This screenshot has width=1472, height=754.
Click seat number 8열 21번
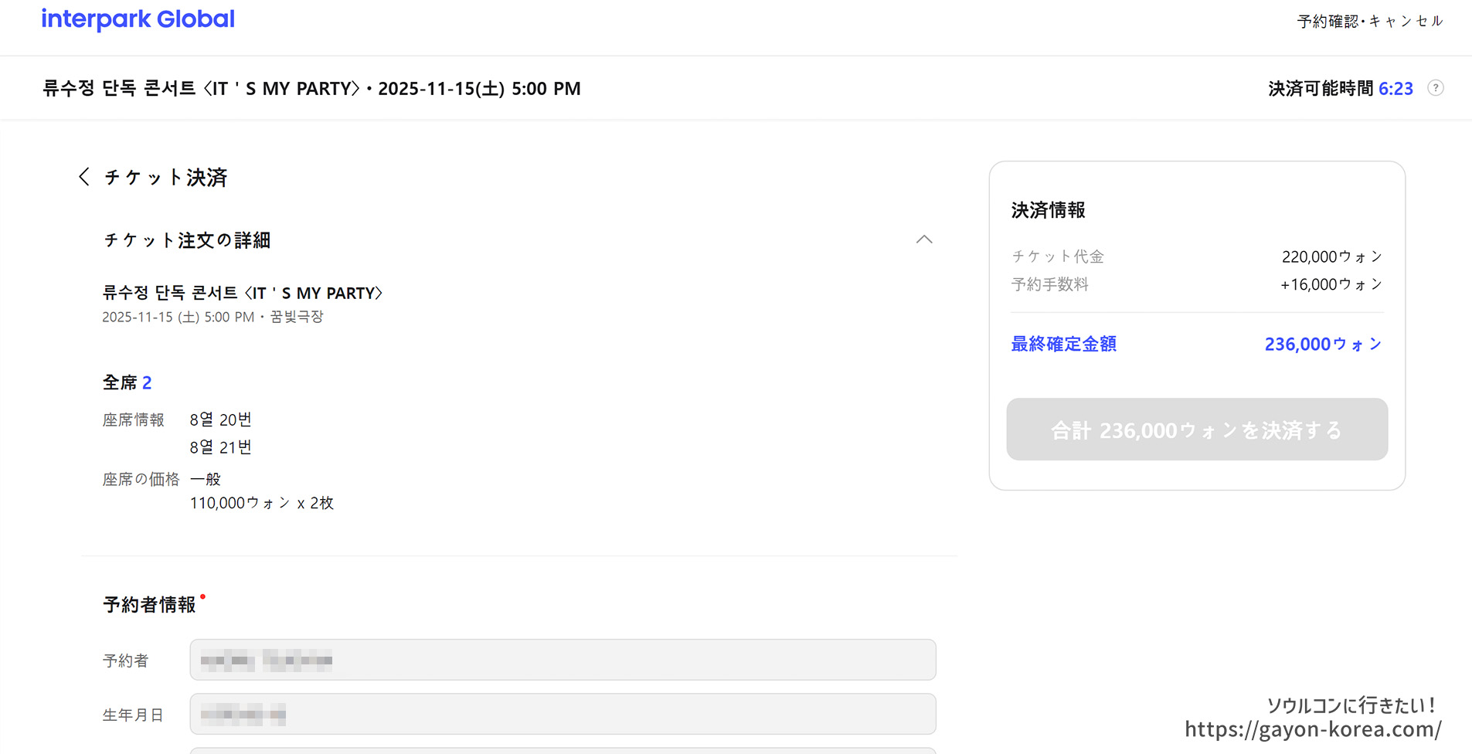tap(220, 447)
